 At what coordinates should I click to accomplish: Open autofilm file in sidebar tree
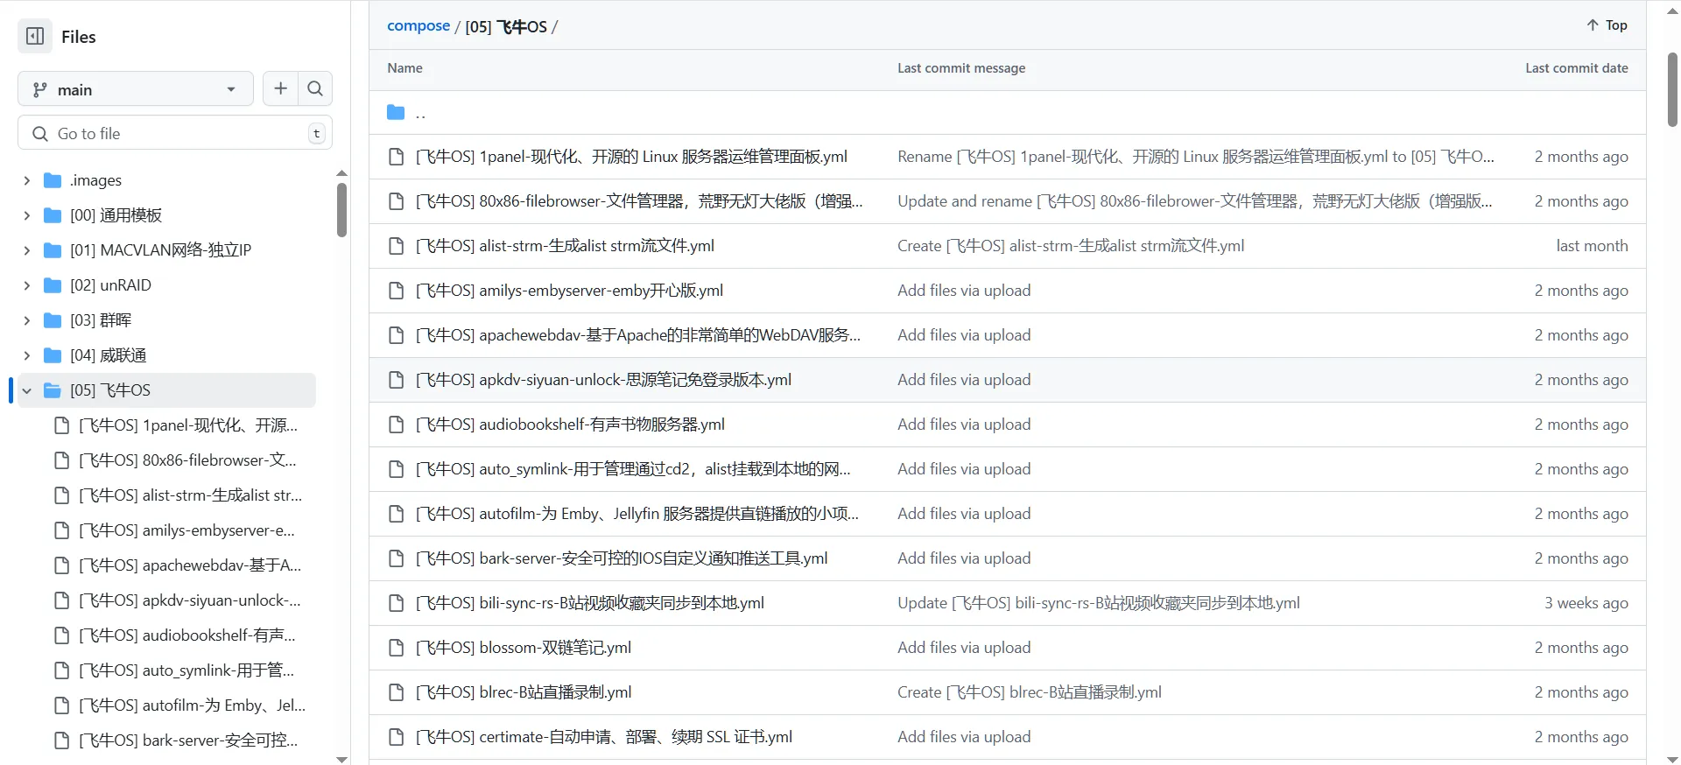pos(192,705)
